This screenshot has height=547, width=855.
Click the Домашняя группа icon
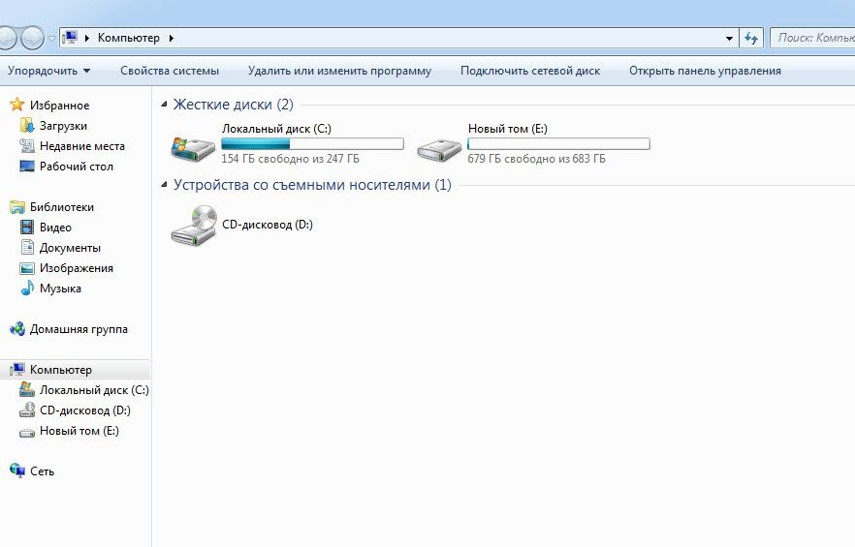coord(17,328)
